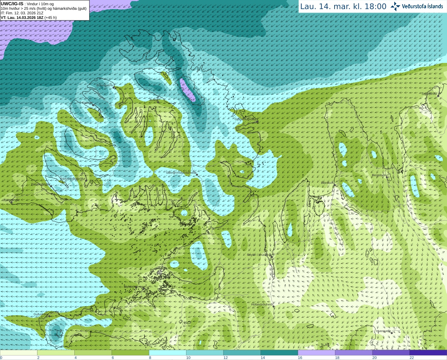The height and width of the screenshot is (360, 447).
Task: Click the Veðurstofa Íslands logo
Action: point(417,6)
